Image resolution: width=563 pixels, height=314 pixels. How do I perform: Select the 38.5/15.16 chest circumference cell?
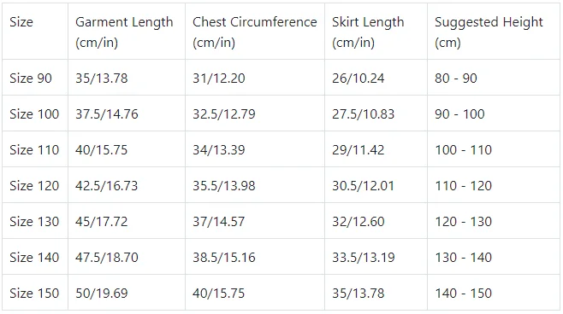255,257
